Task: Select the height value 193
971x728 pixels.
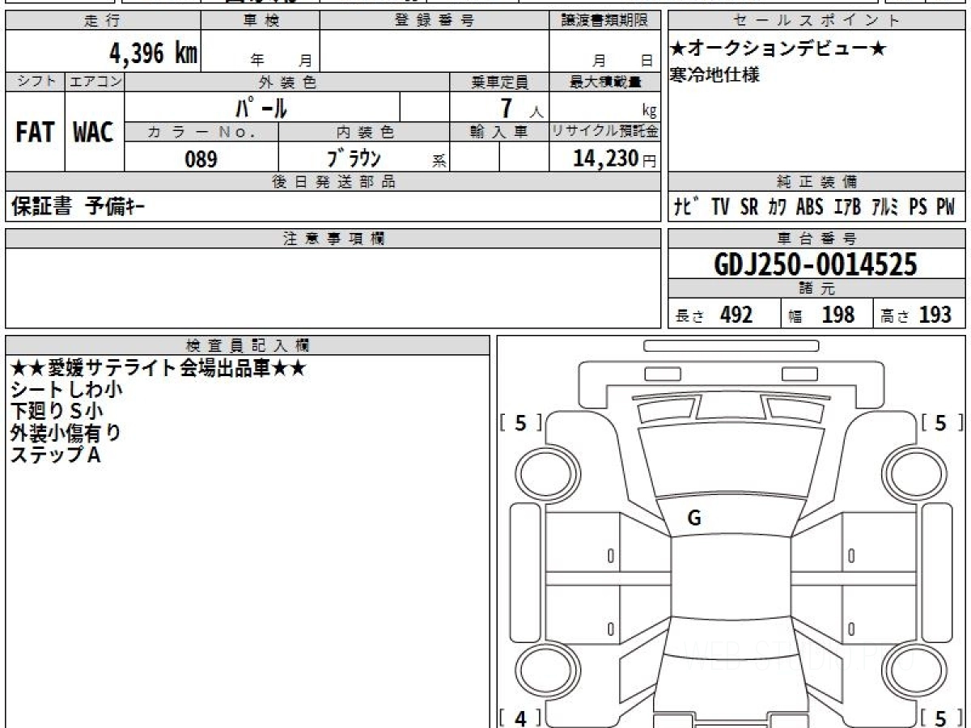Action: click(935, 315)
